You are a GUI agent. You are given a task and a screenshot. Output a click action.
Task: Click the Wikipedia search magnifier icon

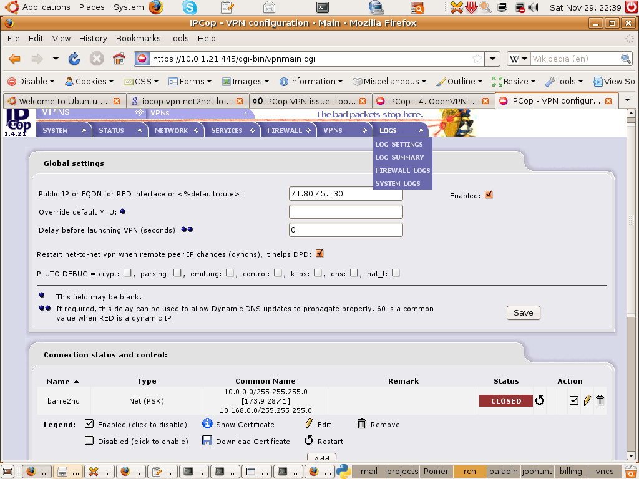click(x=626, y=59)
